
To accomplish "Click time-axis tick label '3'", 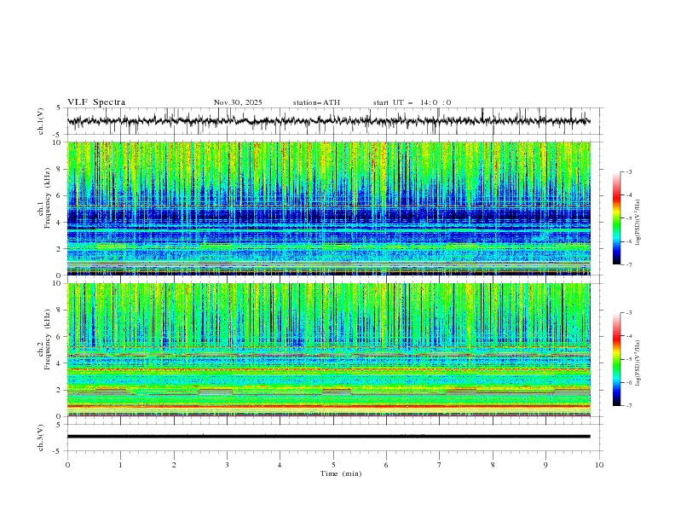I will (227, 465).
